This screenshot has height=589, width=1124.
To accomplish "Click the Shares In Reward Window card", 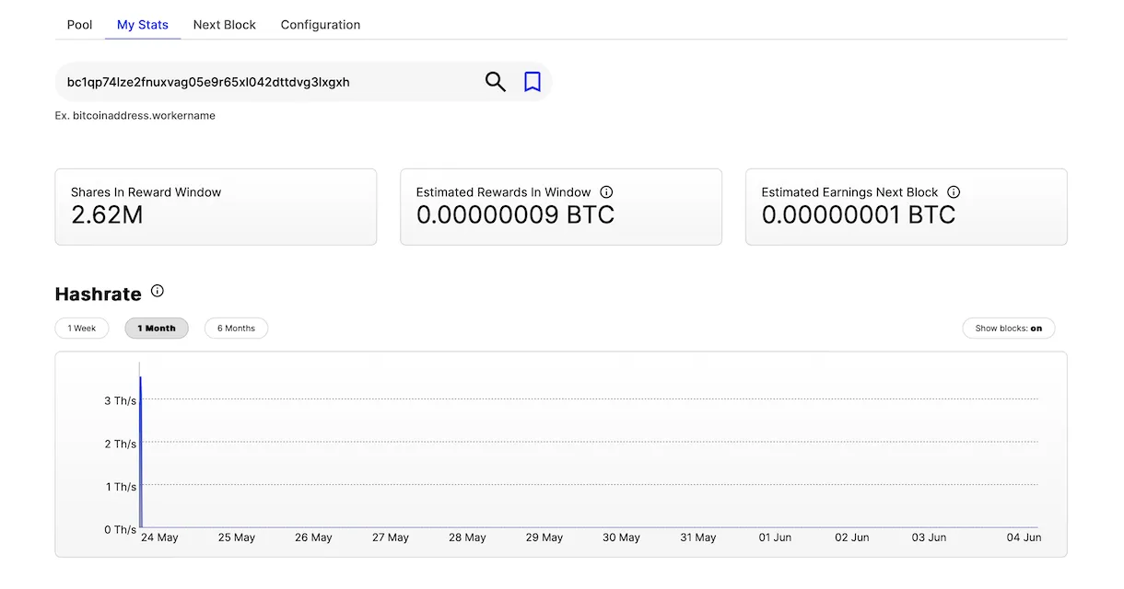I will 216,207.
